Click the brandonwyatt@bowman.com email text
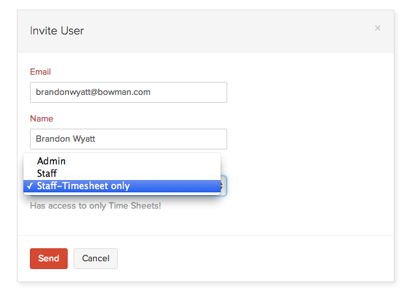Image resolution: width=414 pixels, height=297 pixels. (93, 92)
